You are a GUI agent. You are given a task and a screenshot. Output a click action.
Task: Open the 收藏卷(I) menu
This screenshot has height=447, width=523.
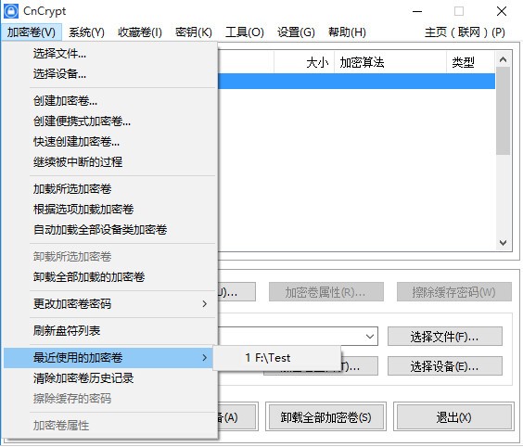[x=140, y=32]
